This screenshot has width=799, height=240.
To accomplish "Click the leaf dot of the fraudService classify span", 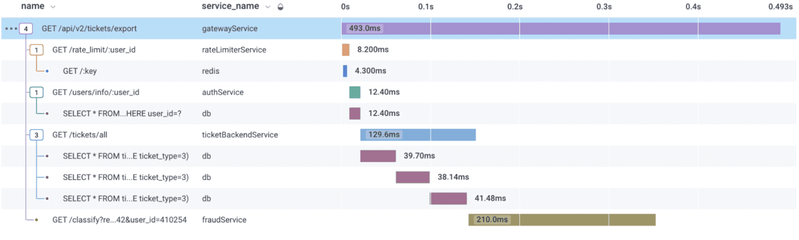I will click(36, 220).
